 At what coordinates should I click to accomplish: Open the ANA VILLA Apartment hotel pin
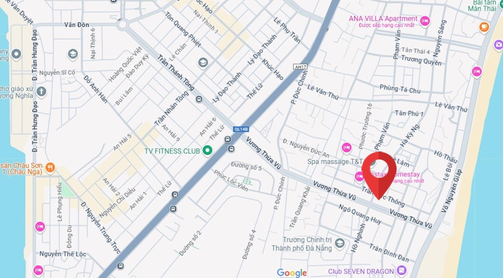tap(425, 22)
